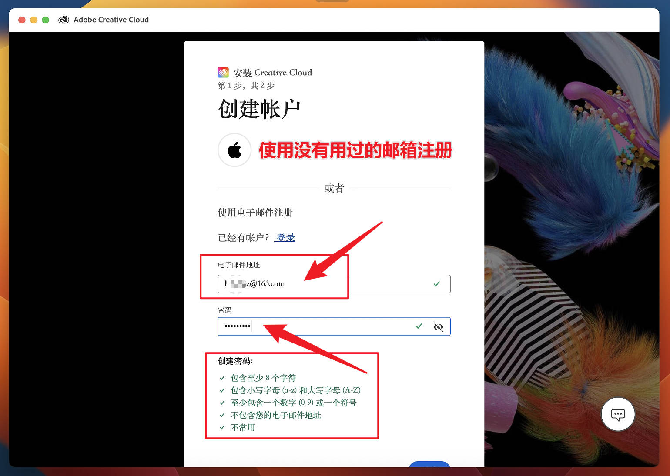This screenshot has width=670, height=476.
Task: Click the Adobe Creative Cloud title icon
Action: click(x=64, y=20)
